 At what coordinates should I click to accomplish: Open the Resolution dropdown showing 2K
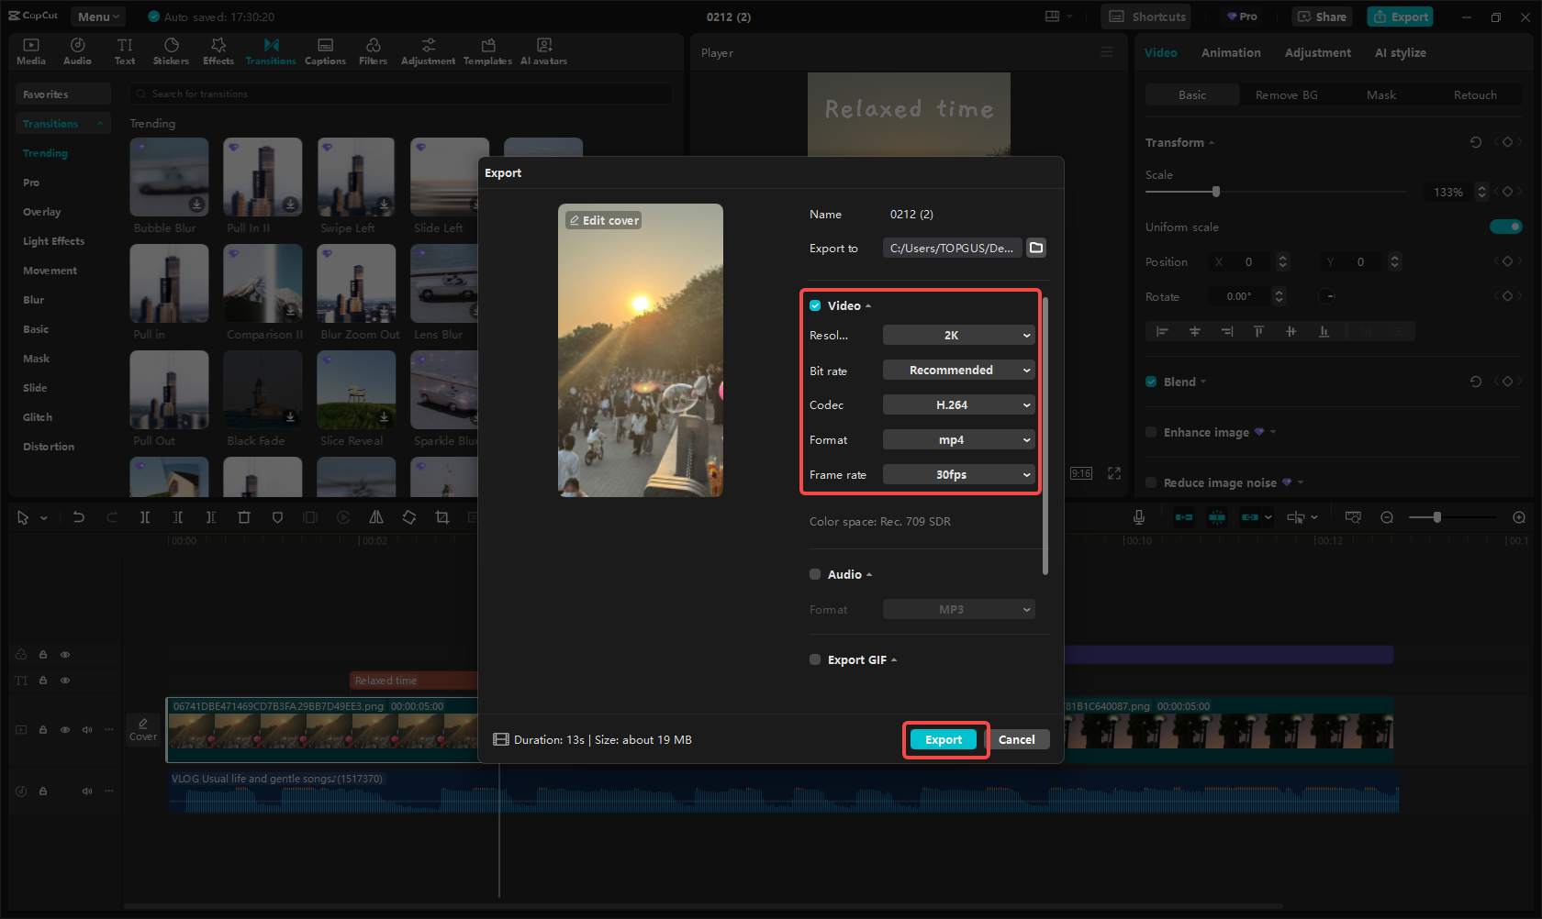pyautogui.click(x=958, y=336)
